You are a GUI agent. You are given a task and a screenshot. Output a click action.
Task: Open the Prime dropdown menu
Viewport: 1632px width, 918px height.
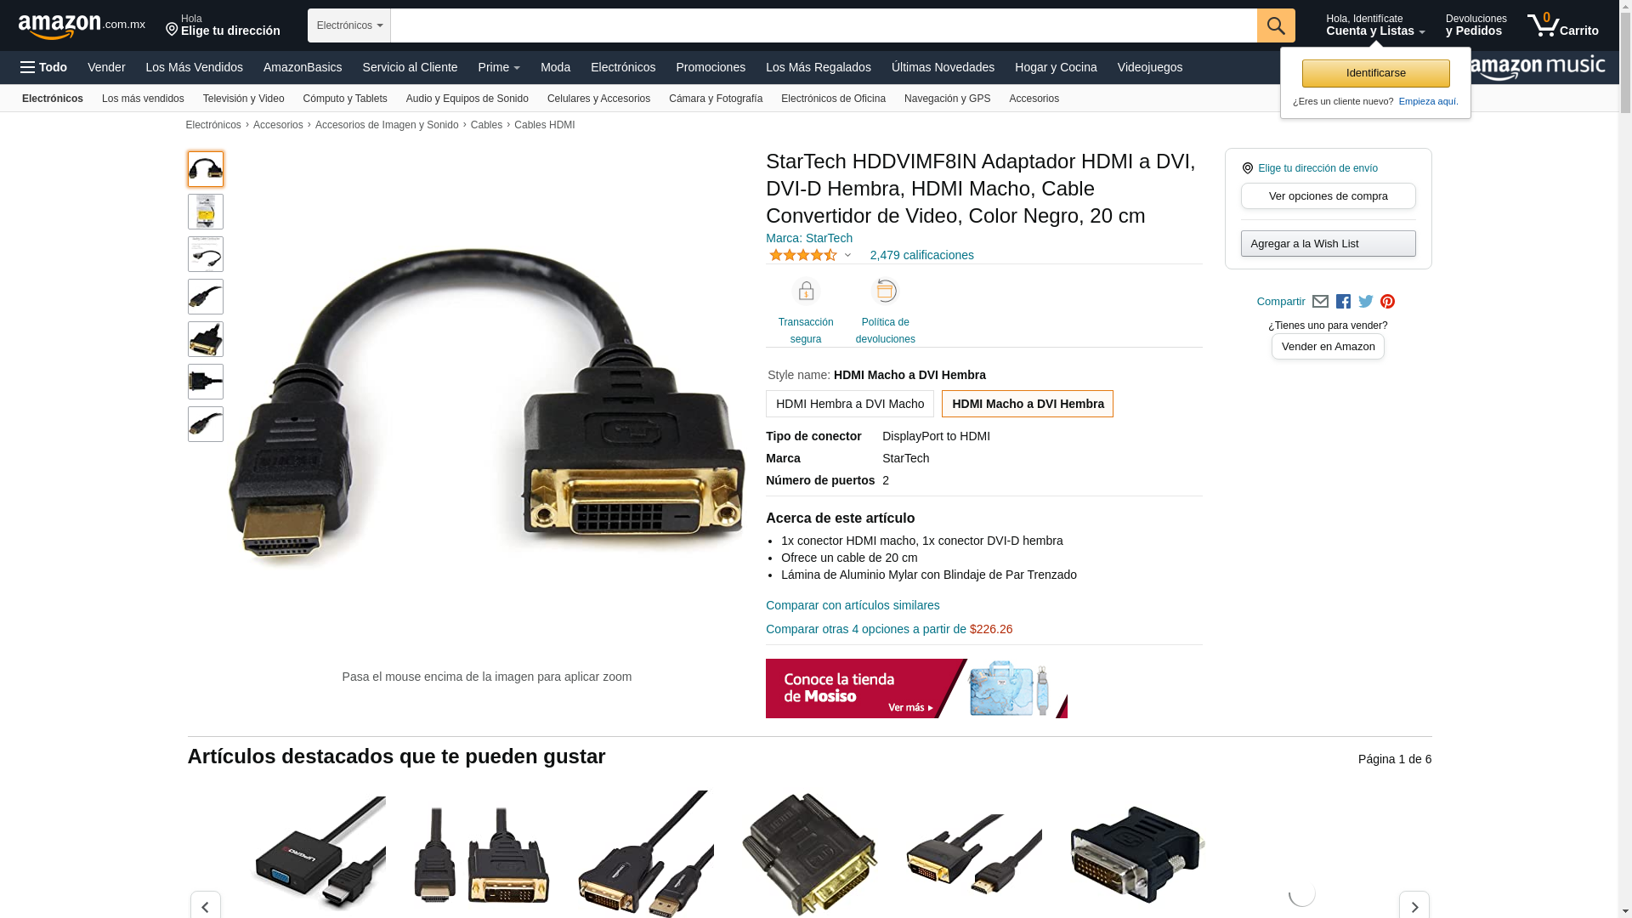499,67
